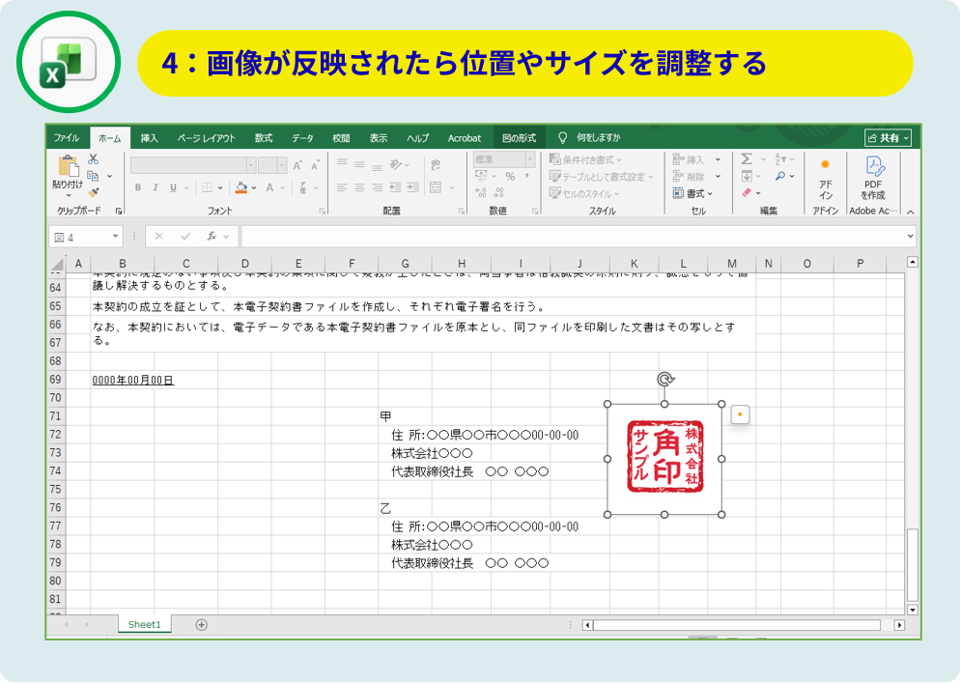This screenshot has height=683, width=960.
Task: Add a new sheet with plus button
Action: (201, 625)
